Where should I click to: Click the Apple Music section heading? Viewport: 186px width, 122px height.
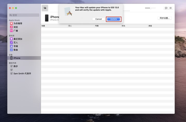pos(14,20)
